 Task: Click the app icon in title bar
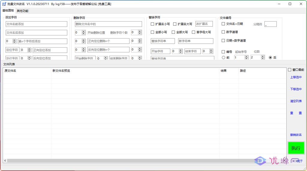pyautogui.click(x=4, y=4)
